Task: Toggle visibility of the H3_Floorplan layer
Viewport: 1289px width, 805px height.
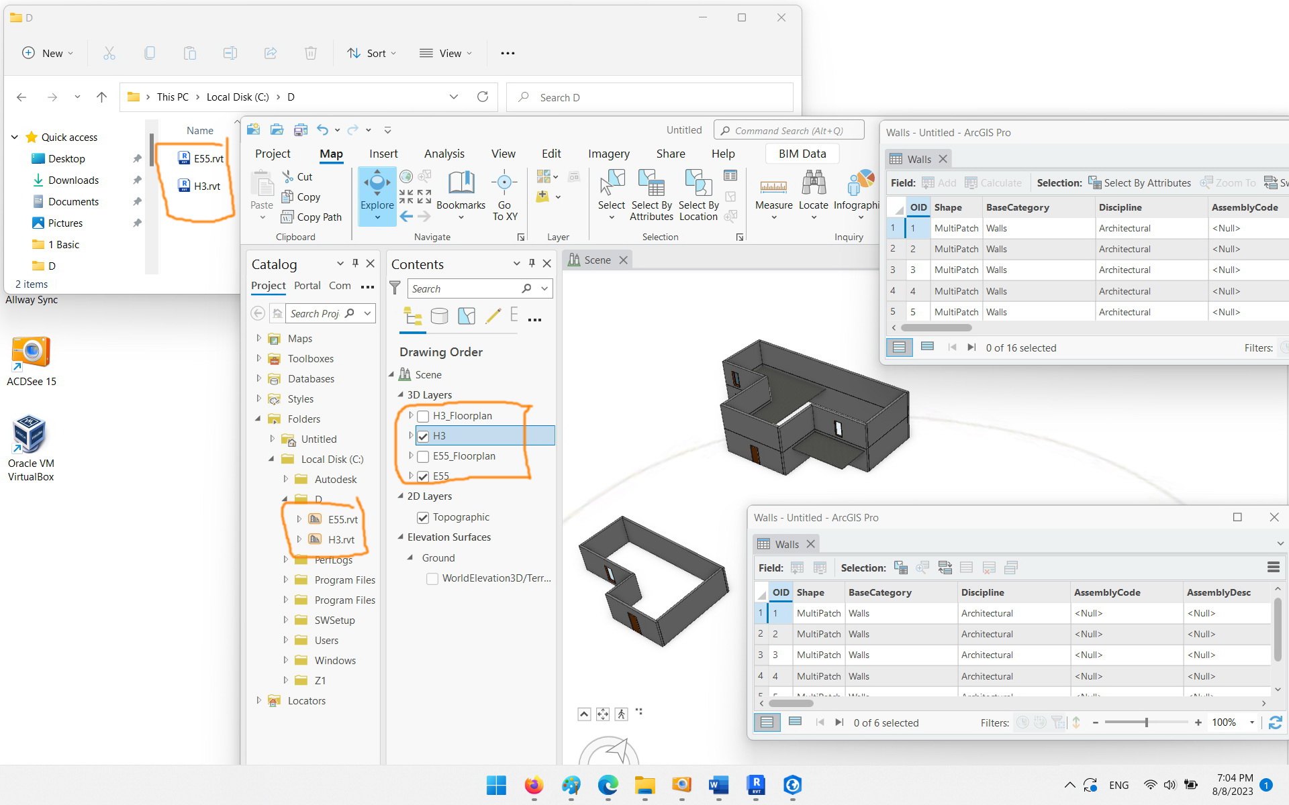Action: 423,416
